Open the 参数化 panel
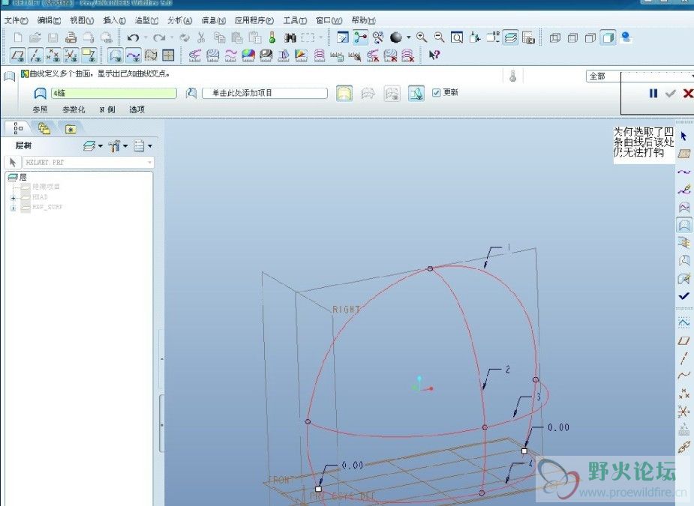This screenshot has height=506, width=694. [73, 109]
